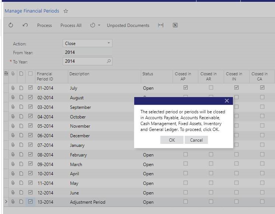The image size is (275, 214).
Task: Open Unposted Documents from the toolbar
Action: click(x=128, y=25)
